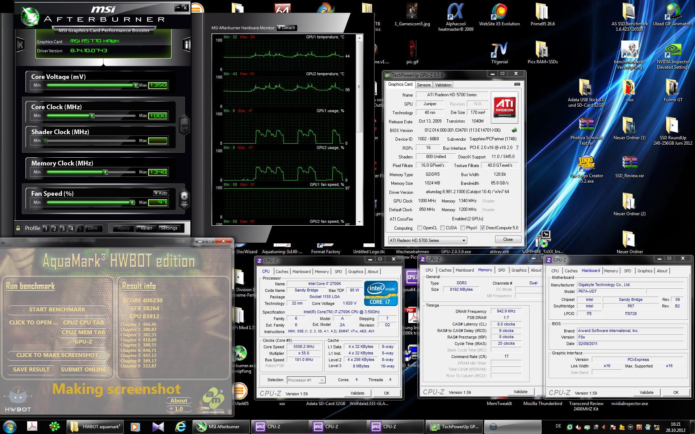Save BIOS icon in GPU-Z
This screenshot has width=695, height=434.
(514, 130)
